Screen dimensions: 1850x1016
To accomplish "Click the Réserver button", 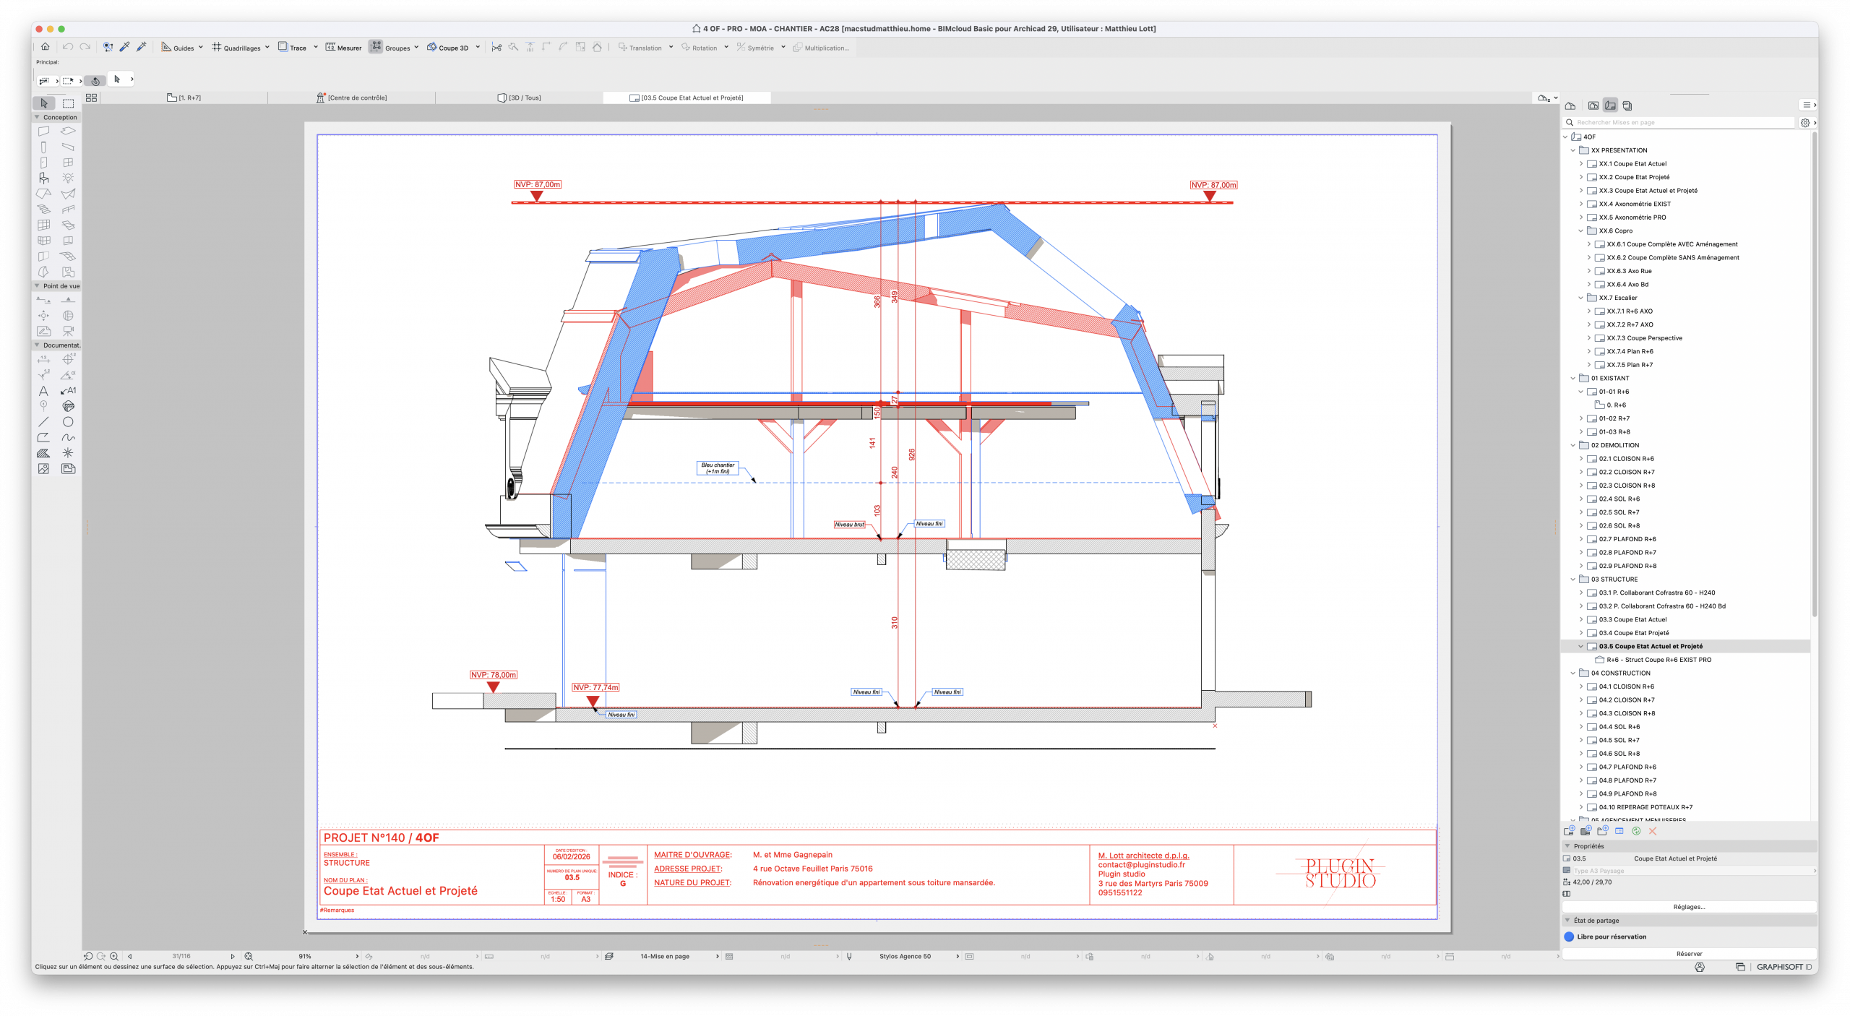I will tap(1689, 954).
